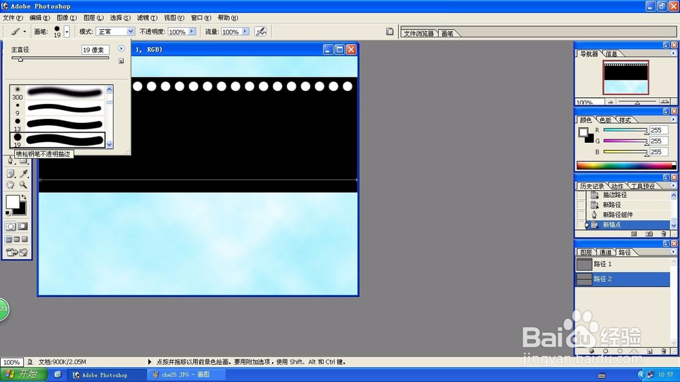Switch to the 通道 Channels tab

[605, 252]
